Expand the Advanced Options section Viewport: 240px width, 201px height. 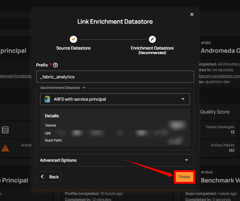tap(115, 160)
